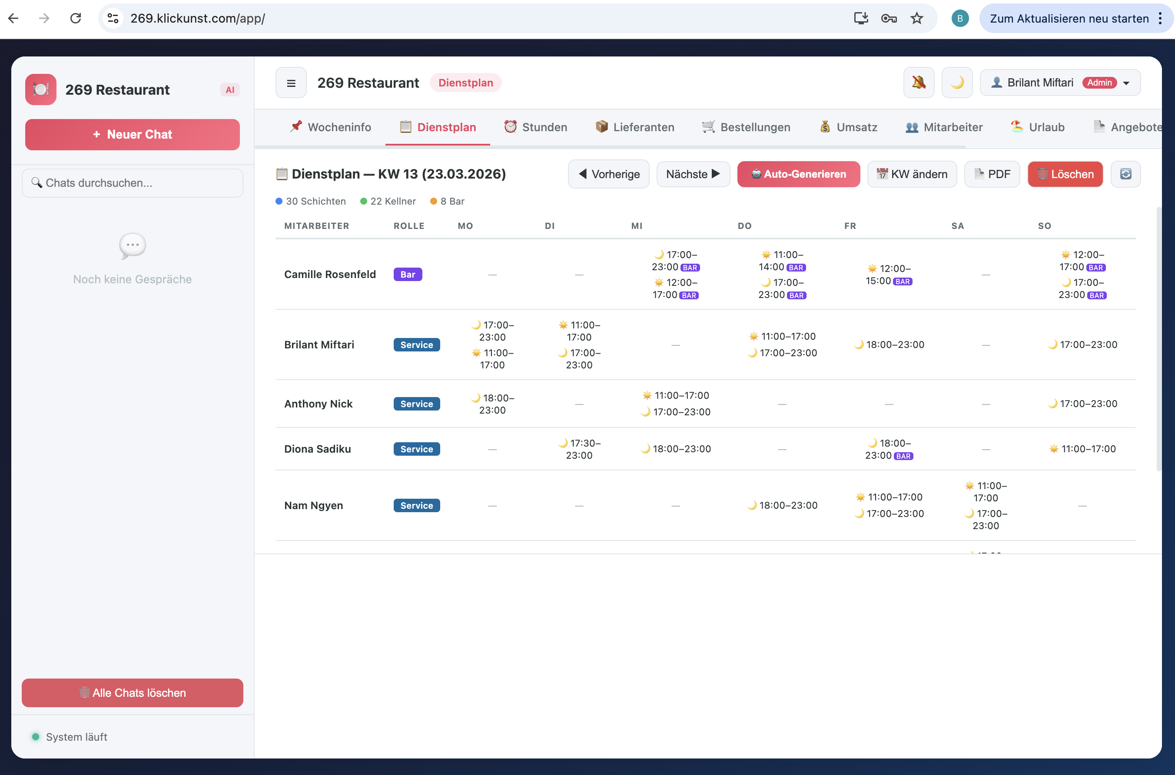Collapse the sidebar with the hamburger icon

(291, 83)
